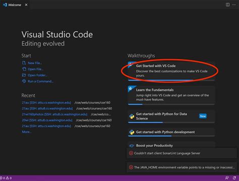Open the Get Started with VS Code walkthrough

click(171, 71)
